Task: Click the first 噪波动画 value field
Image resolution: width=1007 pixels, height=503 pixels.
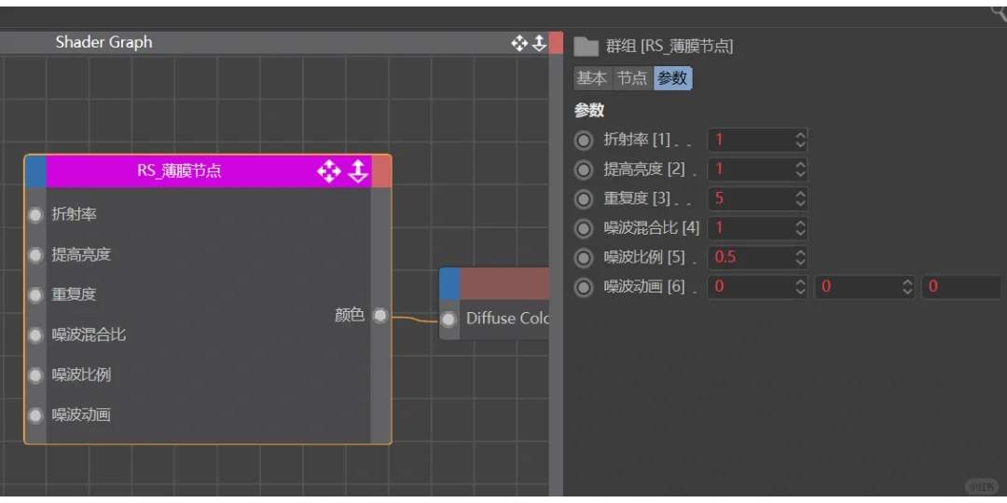Action: coord(757,287)
